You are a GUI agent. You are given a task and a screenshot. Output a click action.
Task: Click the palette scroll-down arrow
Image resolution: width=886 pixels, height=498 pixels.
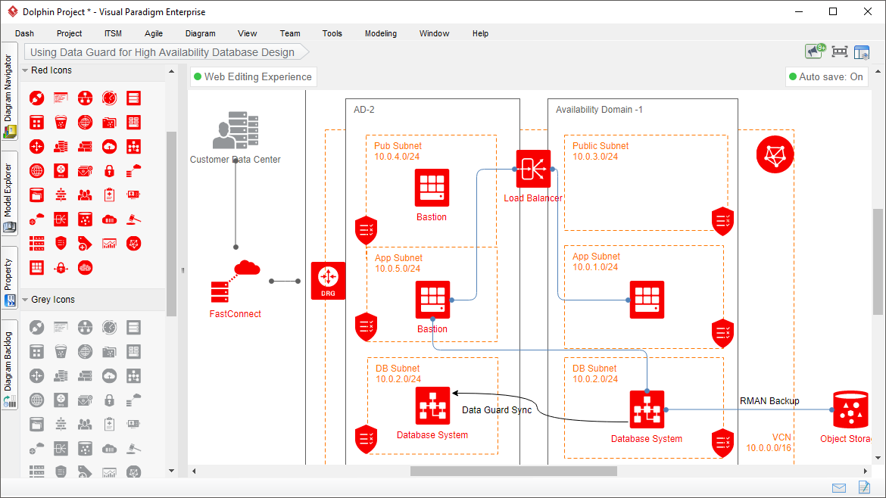172,471
